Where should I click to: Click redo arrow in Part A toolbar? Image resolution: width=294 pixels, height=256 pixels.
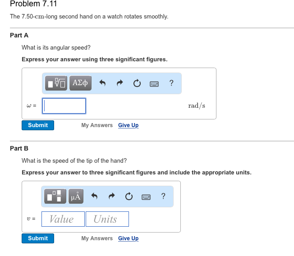tap(120, 83)
